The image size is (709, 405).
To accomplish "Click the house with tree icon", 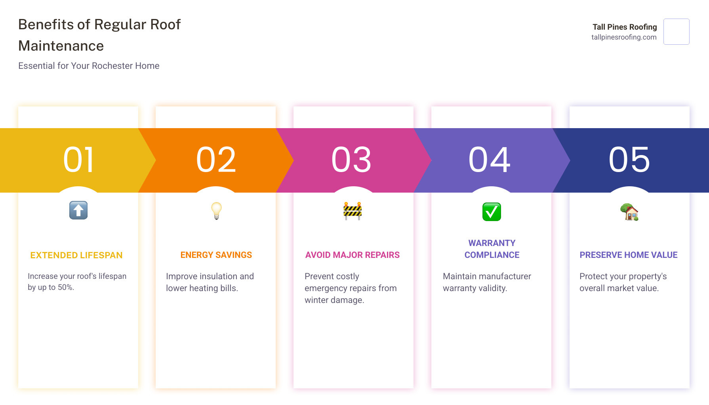I will point(629,212).
